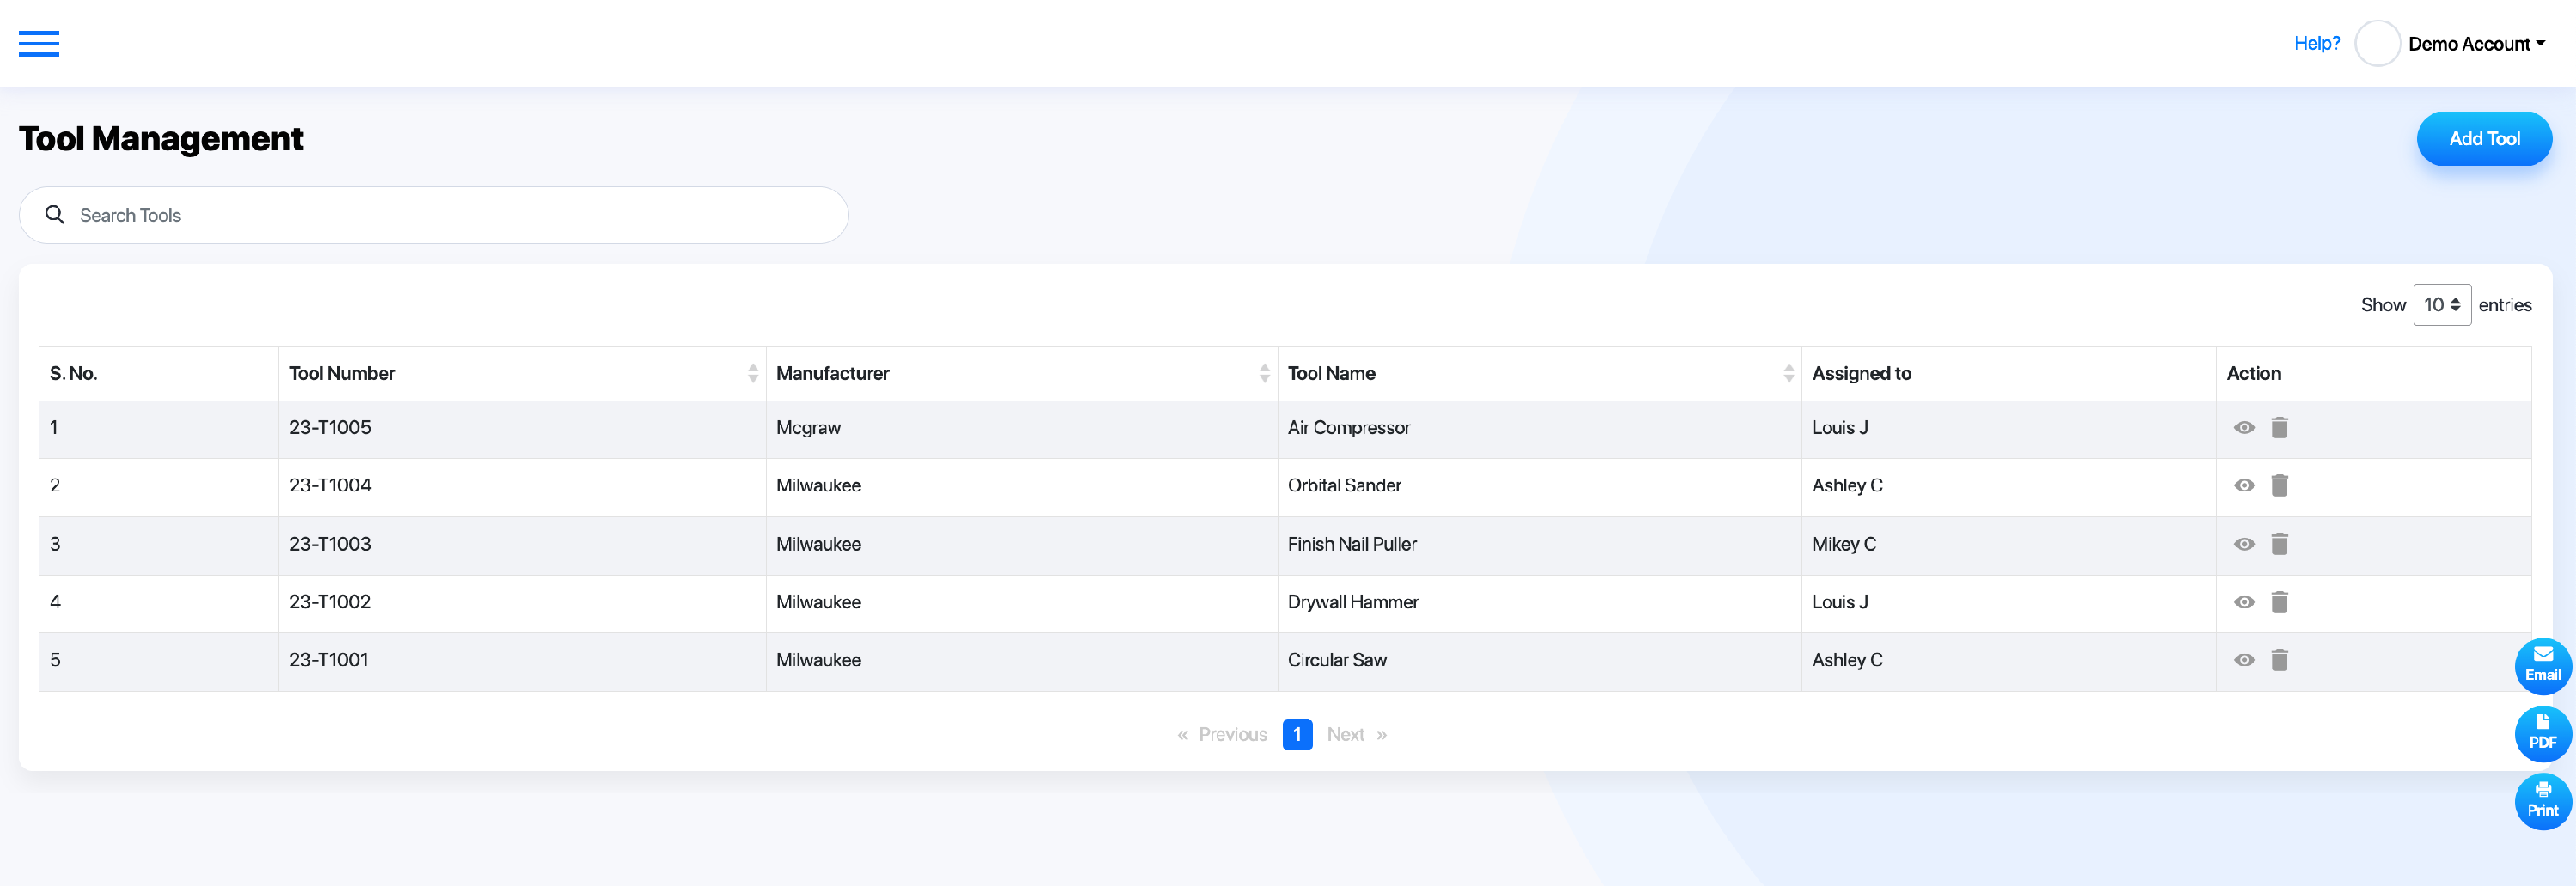View details of tool 23-T1005
The height and width of the screenshot is (886, 2576).
point(2244,427)
